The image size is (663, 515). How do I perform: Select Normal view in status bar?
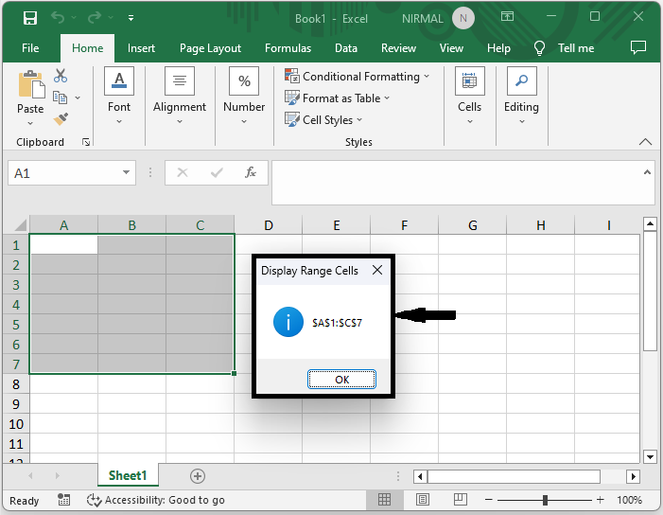385,500
